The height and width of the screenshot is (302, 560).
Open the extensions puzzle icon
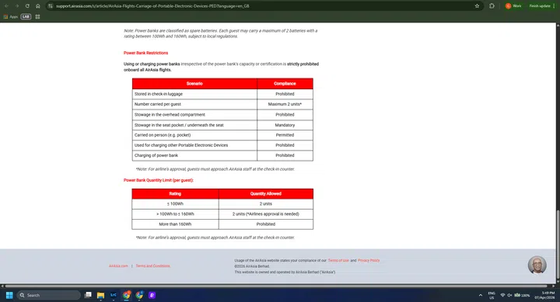492,6
